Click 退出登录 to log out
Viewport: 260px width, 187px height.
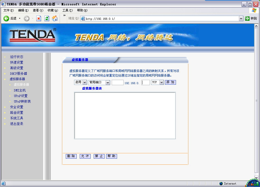[x=17, y=124]
